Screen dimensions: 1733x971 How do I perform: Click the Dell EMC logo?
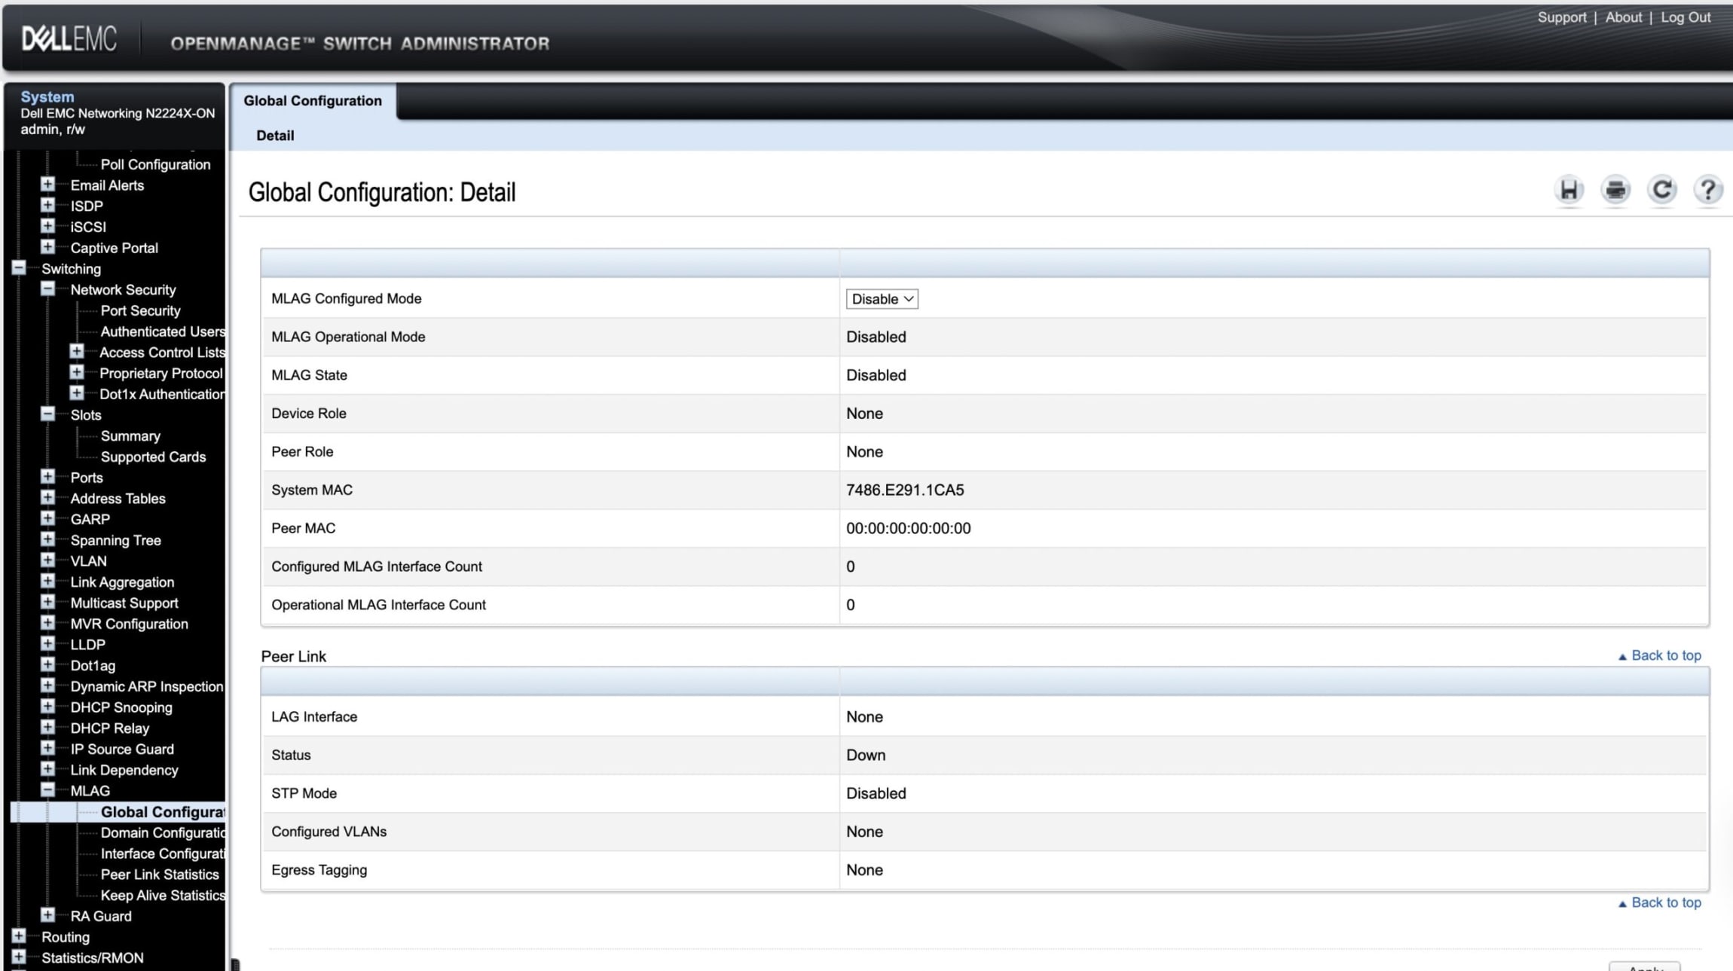point(69,39)
